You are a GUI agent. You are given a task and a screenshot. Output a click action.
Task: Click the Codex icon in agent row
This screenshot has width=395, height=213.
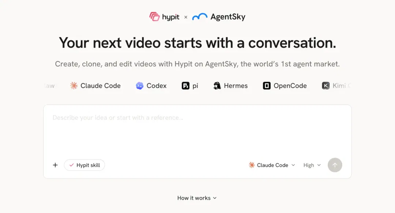point(140,86)
